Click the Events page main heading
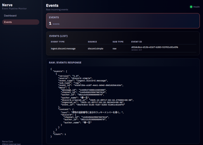203x145 pixels. click(x=52, y=5)
